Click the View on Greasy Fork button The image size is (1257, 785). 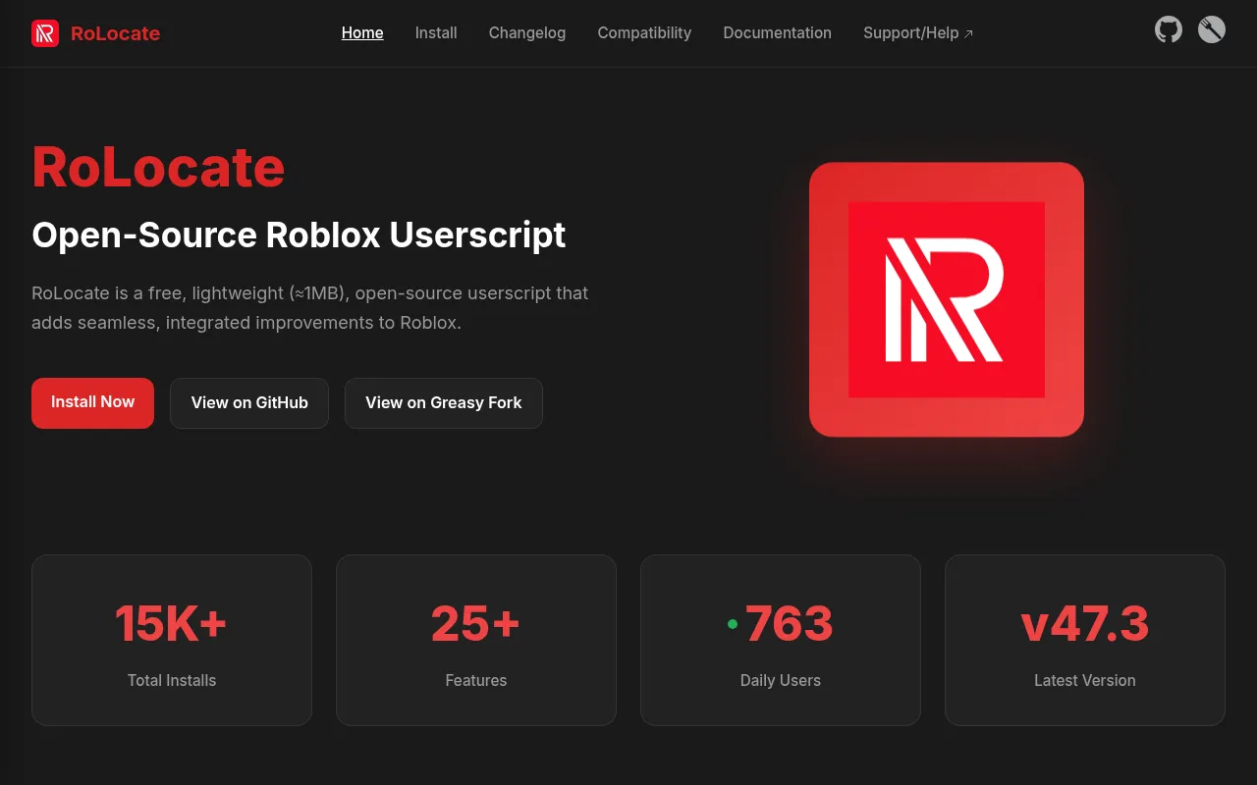point(444,403)
